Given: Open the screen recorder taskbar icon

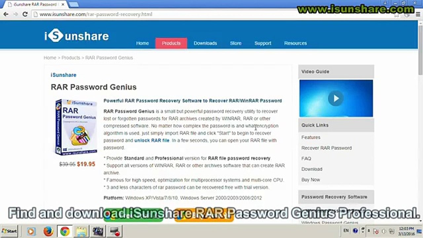Looking at the screenshot, I should coord(115,231).
